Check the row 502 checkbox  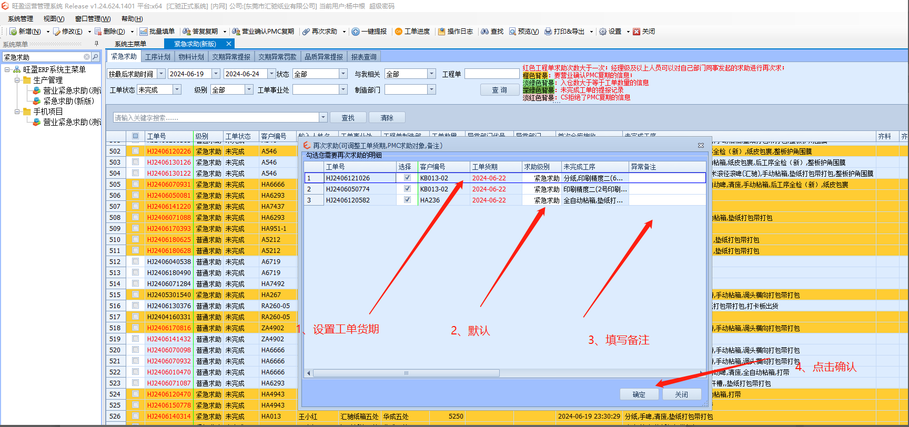coord(136,151)
